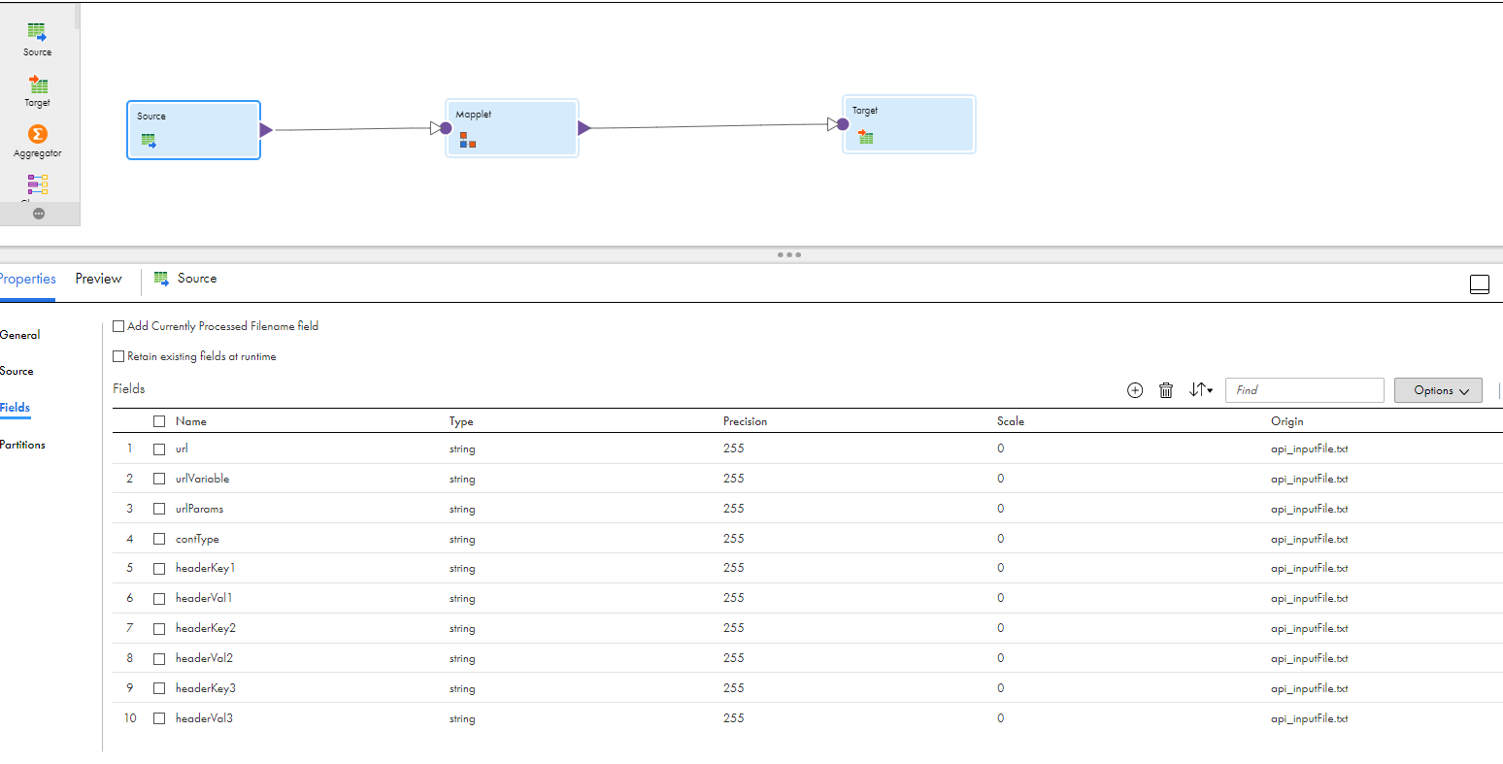Click precision 255 of urlVariable row

tap(734, 479)
